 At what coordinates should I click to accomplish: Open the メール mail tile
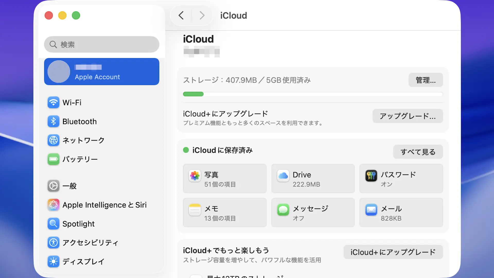[401, 213]
